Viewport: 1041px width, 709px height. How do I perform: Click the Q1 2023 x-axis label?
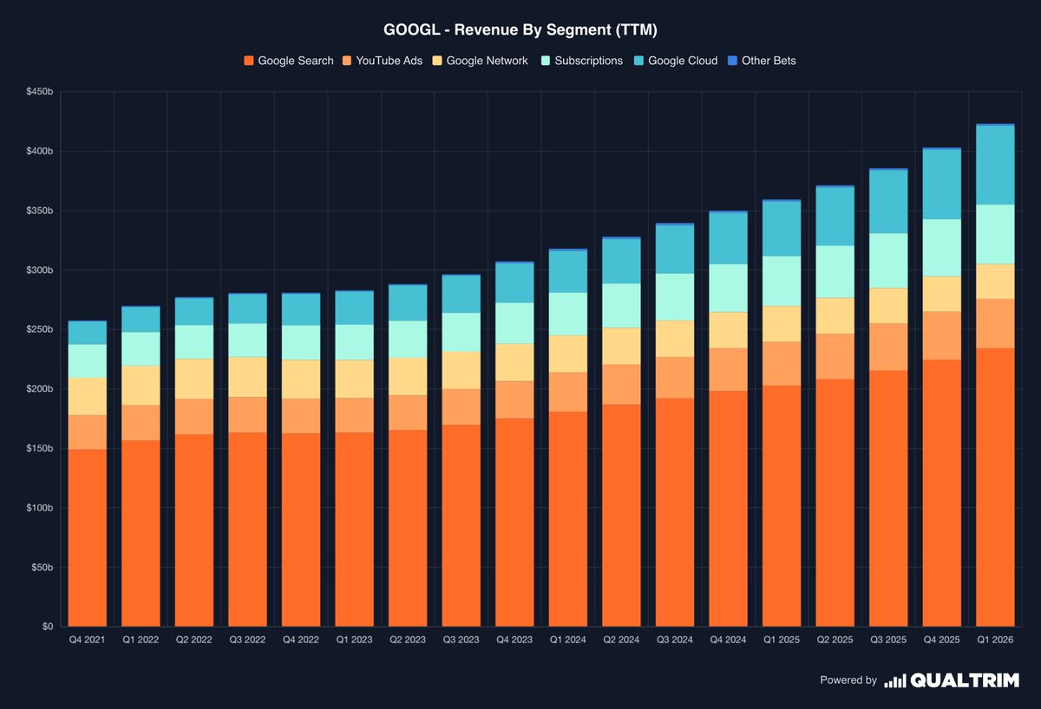coord(354,640)
